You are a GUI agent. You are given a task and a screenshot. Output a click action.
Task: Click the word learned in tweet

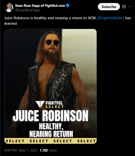pyautogui.click(x=11, y=23)
